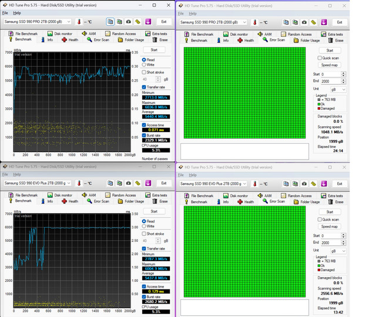The image size is (376, 317).
Task: Toggle Transfer rate checkbox in 990 PRO benchmark window
Action: [x=144, y=87]
